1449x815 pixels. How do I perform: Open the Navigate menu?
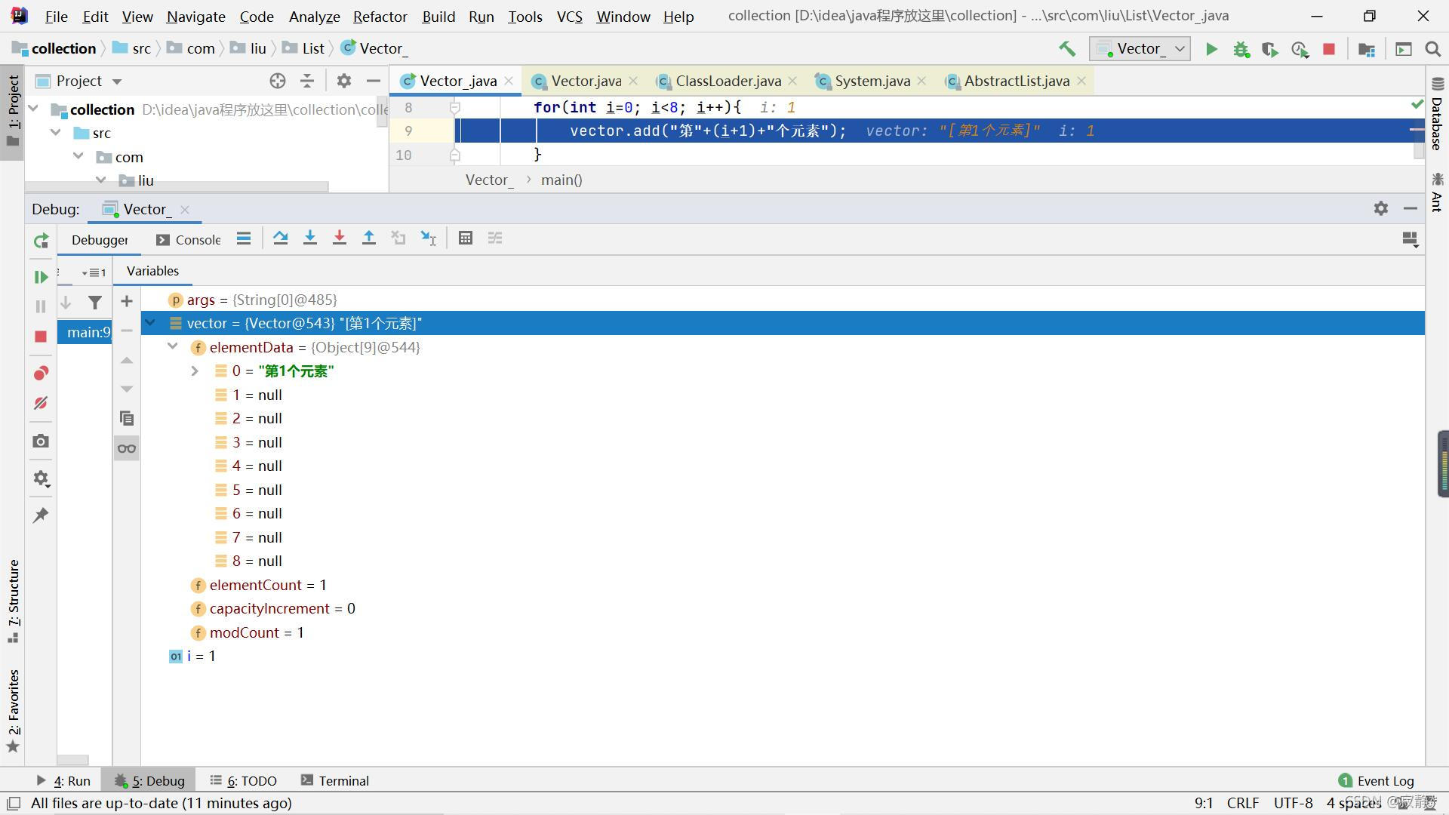[x=196, y=17]
